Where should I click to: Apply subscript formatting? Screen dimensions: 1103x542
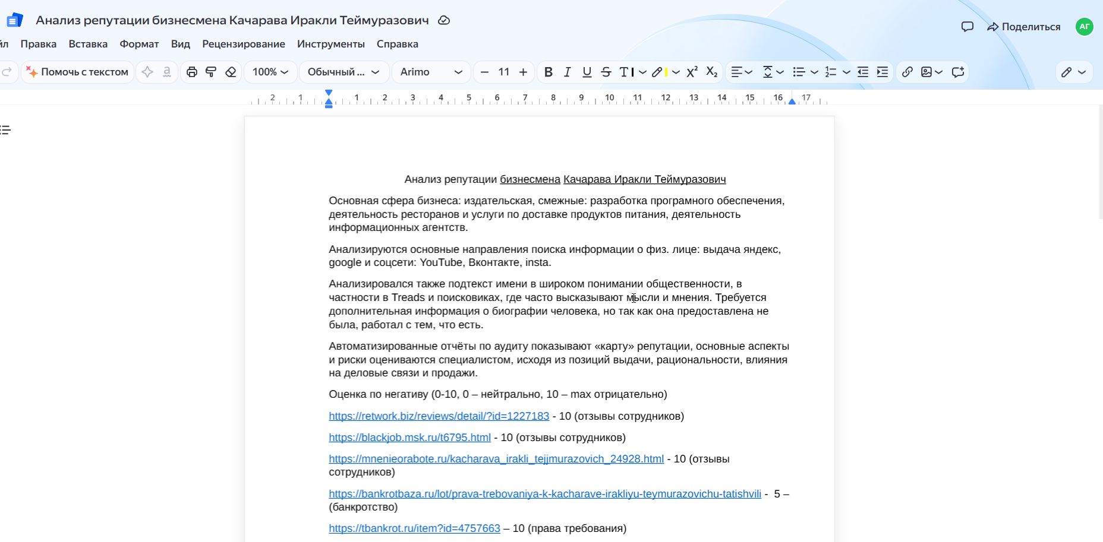(712, 72)
